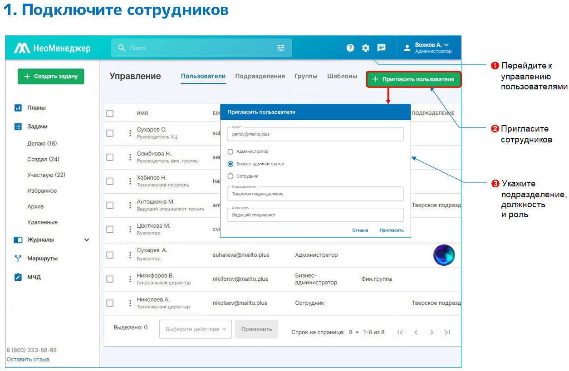Open the Планы section icon
Viewport: 569px width, 371px height.
(18, 108)
